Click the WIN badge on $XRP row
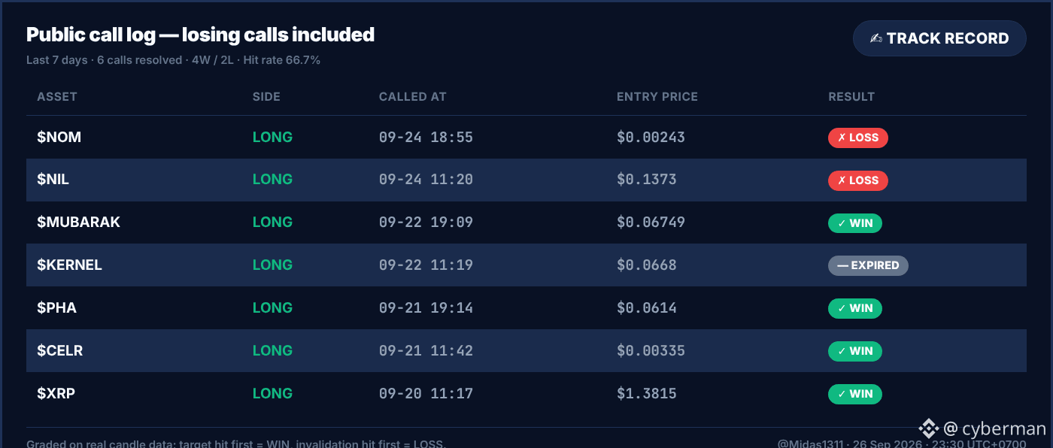The image size is (1053, 448). coord(855,394)
